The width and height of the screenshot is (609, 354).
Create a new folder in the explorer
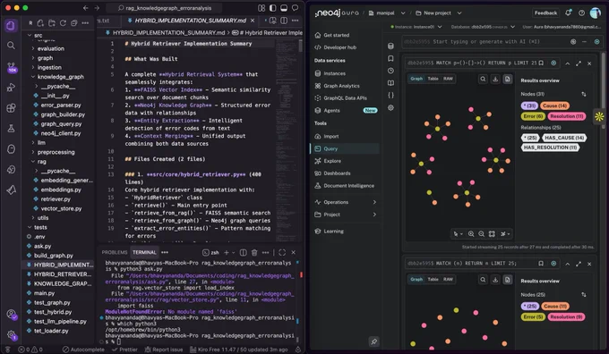point(51,23)
